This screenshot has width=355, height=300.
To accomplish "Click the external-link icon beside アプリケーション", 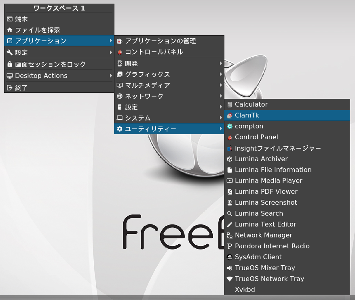I will pyautogui.click(x=10, y=41).
